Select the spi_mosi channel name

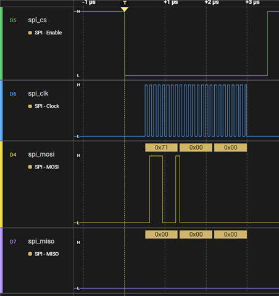pyautogui.click(x=41, y=154)
